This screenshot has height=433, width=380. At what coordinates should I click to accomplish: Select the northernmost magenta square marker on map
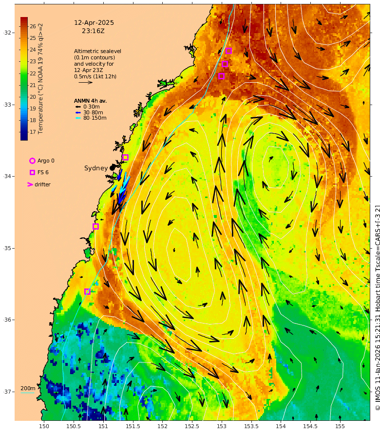coord(228,51)
